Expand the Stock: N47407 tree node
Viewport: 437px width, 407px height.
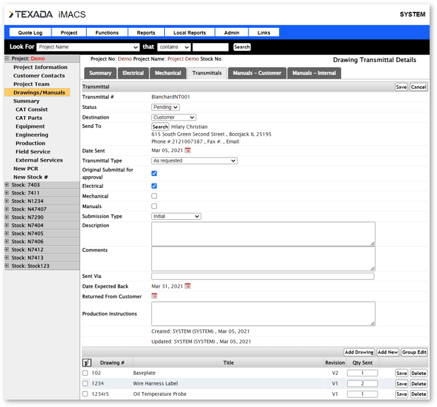(7, 209)
